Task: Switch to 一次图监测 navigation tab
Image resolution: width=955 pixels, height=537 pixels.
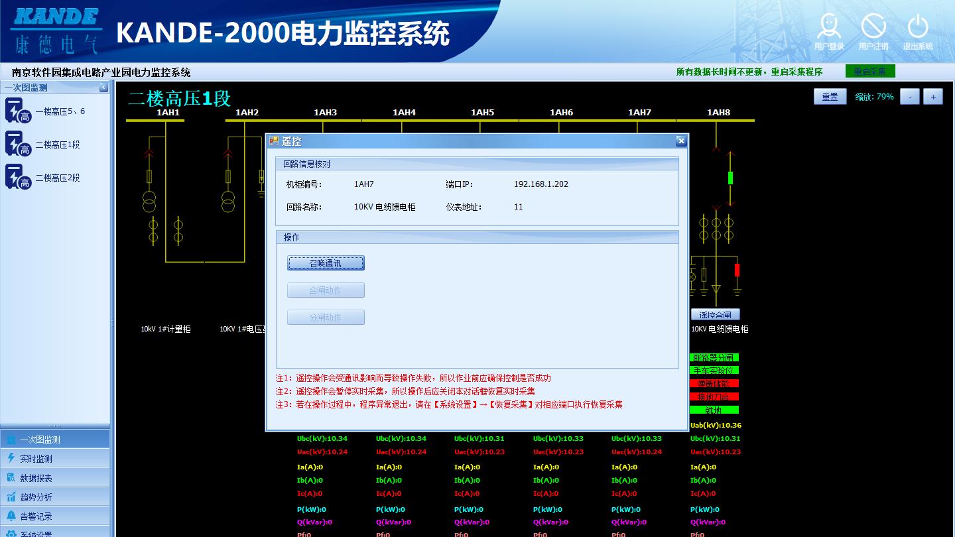Action: pyautogui.click(x=55, y=439)
